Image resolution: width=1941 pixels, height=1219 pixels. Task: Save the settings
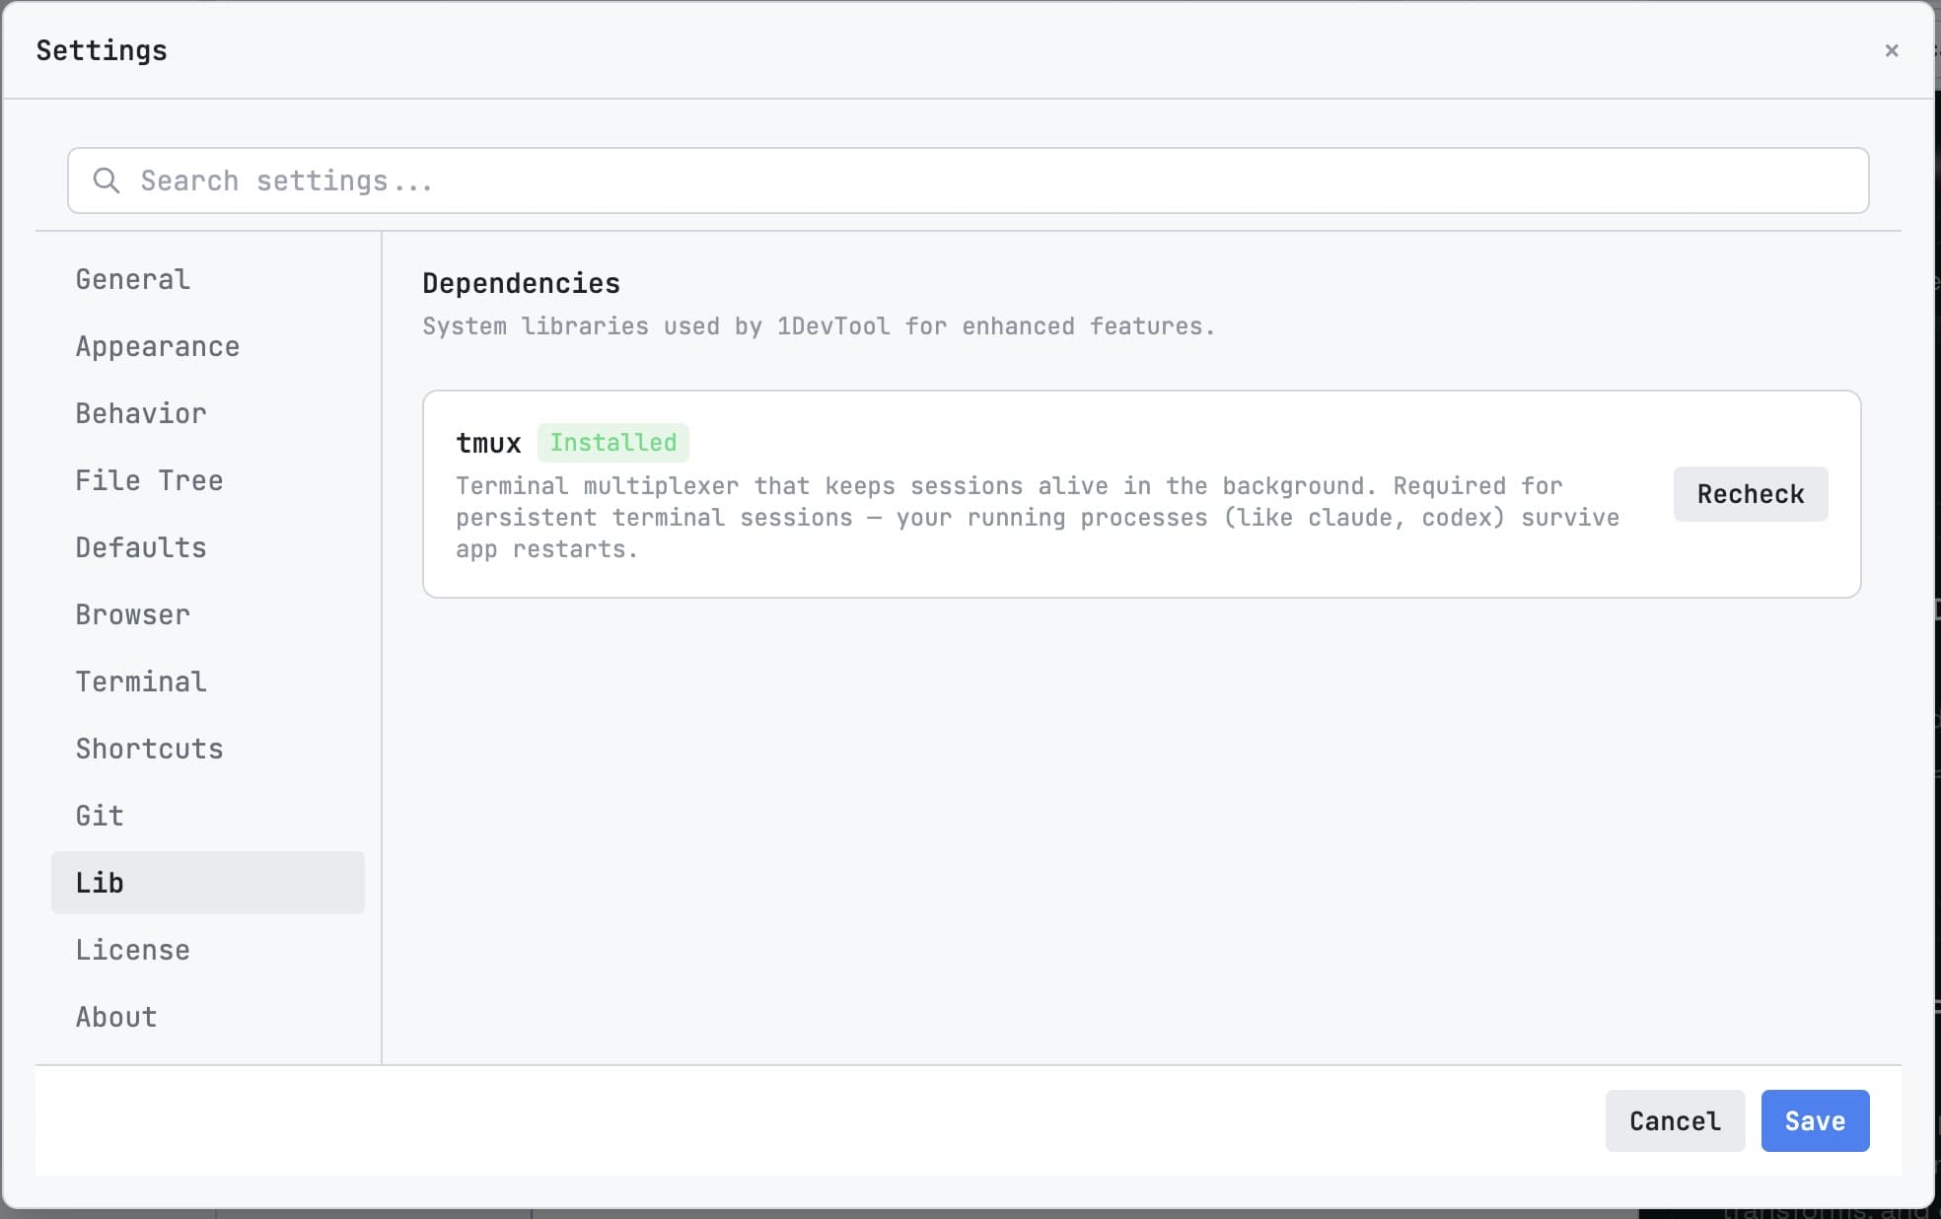[1815, 1121]
